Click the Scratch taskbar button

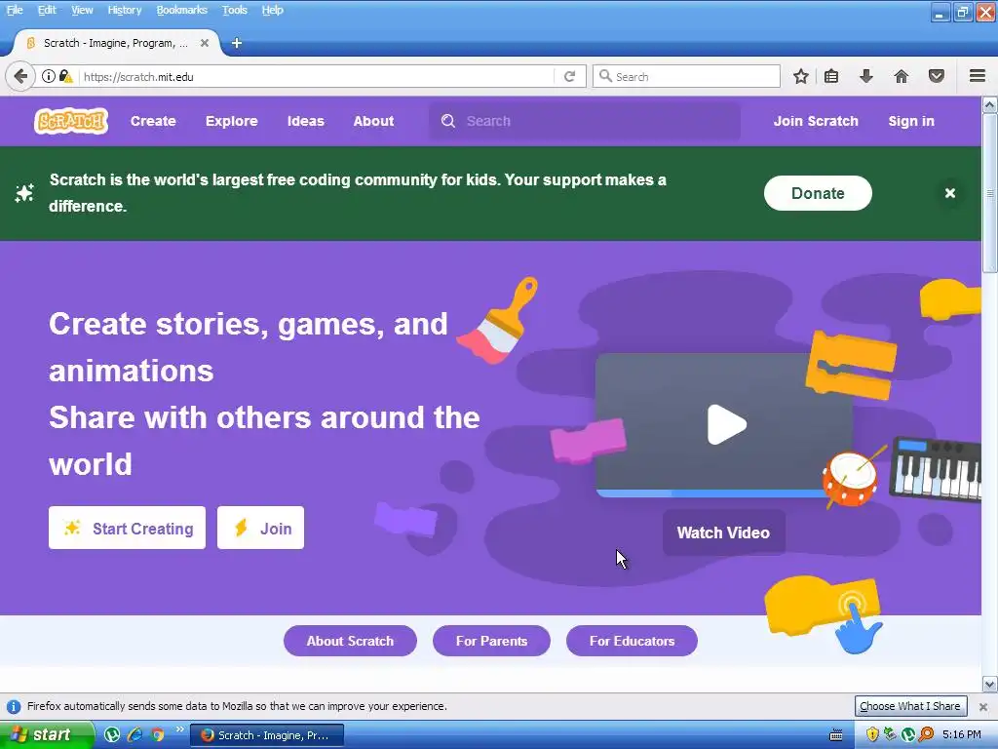[x=267, y=735]
